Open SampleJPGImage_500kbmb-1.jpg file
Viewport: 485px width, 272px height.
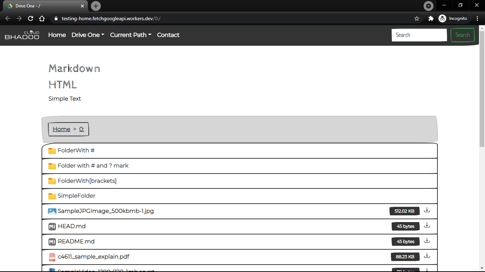(106, 211)
